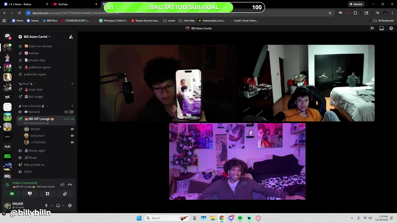Open the soundboard icon in the voice panel
The height and width of the screenshot is (223, 397).
65,194
